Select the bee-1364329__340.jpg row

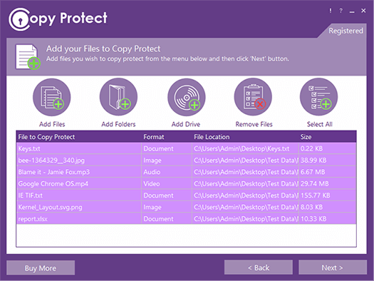coord(186,160)
